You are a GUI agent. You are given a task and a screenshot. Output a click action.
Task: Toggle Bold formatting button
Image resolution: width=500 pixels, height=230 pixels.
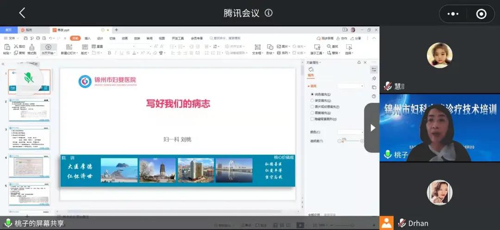(x=109, y=53)
